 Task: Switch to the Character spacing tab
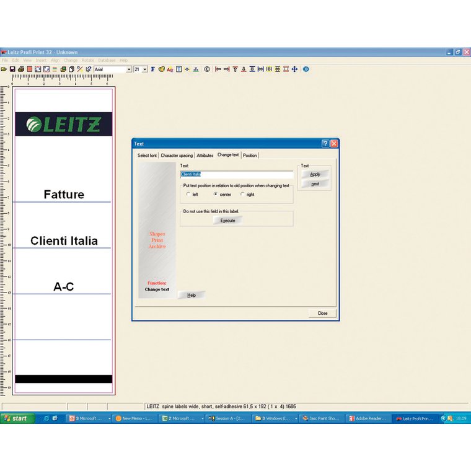coord(177,156)
